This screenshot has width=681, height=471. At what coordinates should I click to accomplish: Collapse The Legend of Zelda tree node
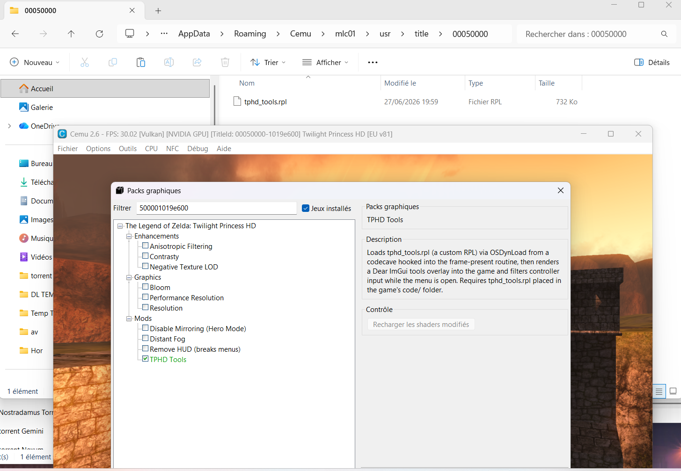(120, 226)
